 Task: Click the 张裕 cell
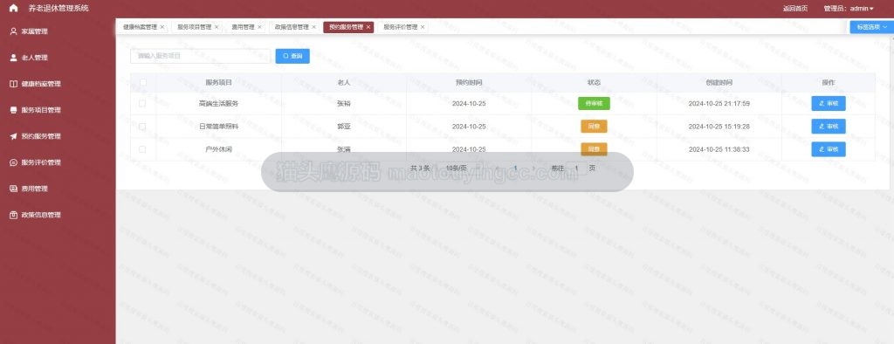(x=344, y=103)
